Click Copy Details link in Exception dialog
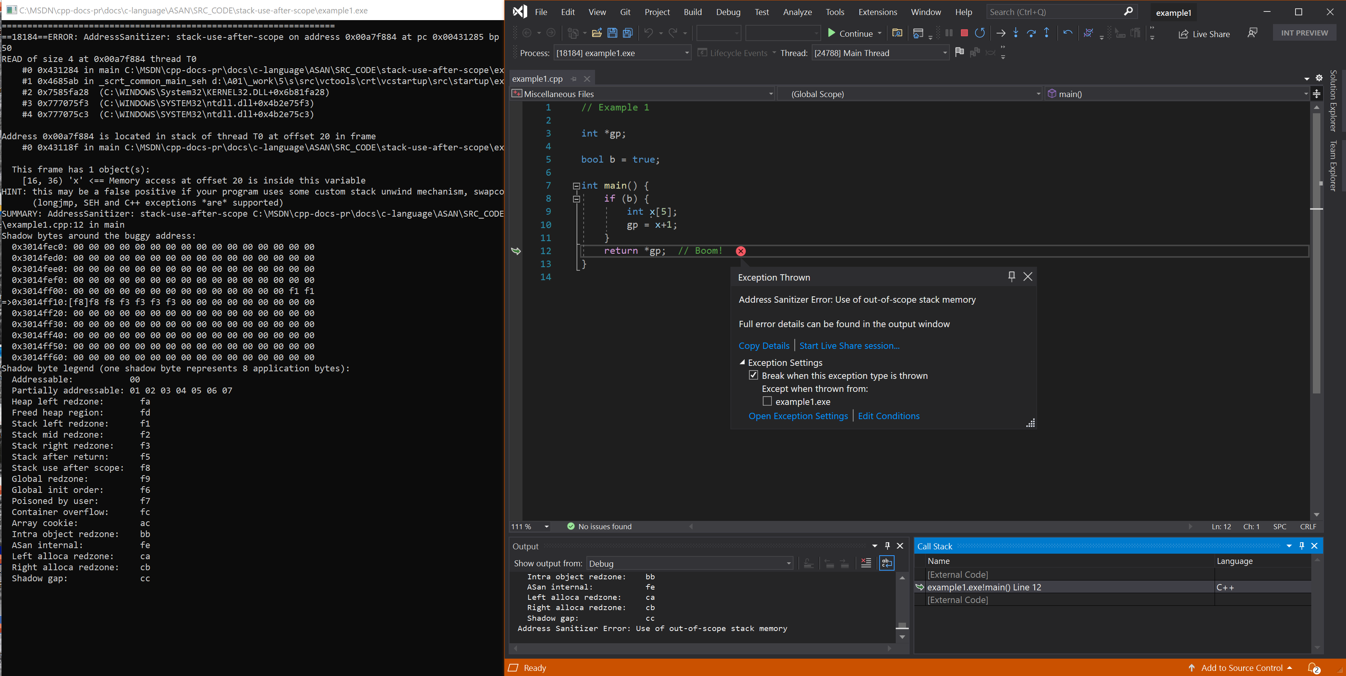1346x676 pixels. (762, 345)
